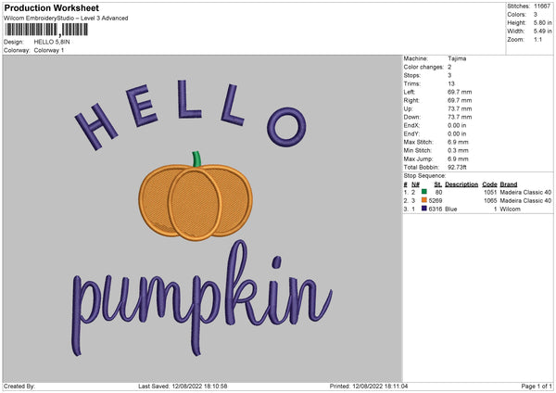Viewport: 556px width, 393px height.
Task: Click the orange pumpkin embroidery graphic
Action: click(193, 201)
